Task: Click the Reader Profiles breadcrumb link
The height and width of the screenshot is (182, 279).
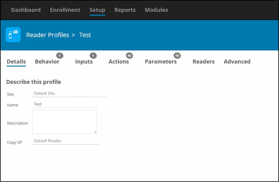Action: click(48, 35)
